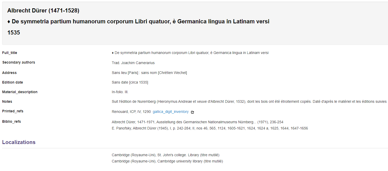Image resolution: width=388 pixels, height=171 pixels.
Task: Select the bold De symmetria title heading
Action: (138, 22)
